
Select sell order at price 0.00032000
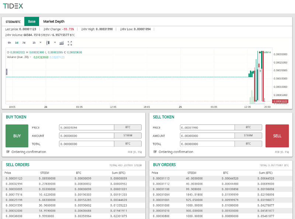(74, 211)
